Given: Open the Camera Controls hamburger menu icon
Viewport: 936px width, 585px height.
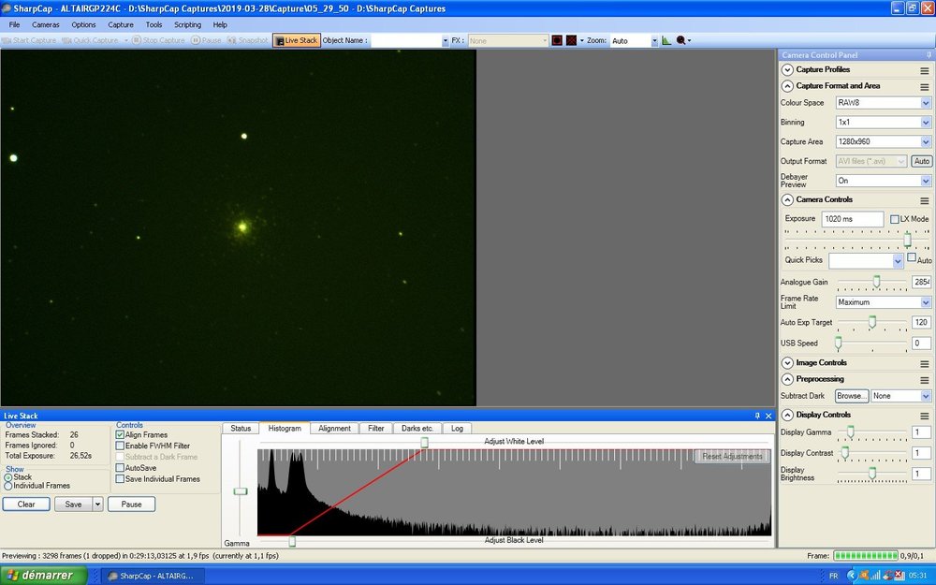Looking at the screenshot, I should (x=924, y=199).
